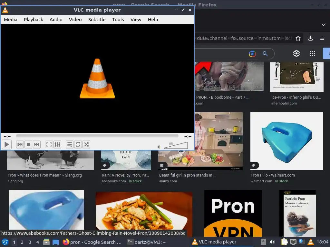Click the VLC seek bar
This screenshot has width=330, height=247.
pos(97,136)
